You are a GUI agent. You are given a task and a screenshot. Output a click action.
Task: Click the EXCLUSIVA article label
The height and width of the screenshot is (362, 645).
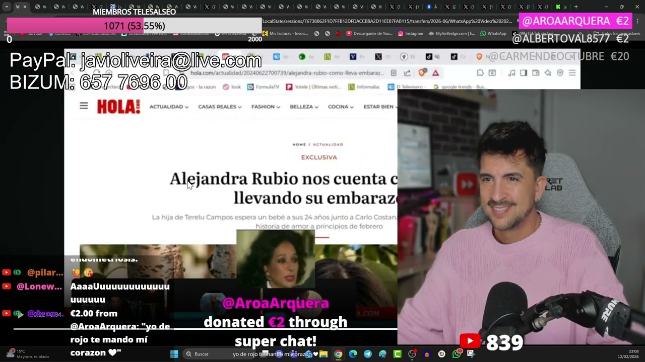319,157
